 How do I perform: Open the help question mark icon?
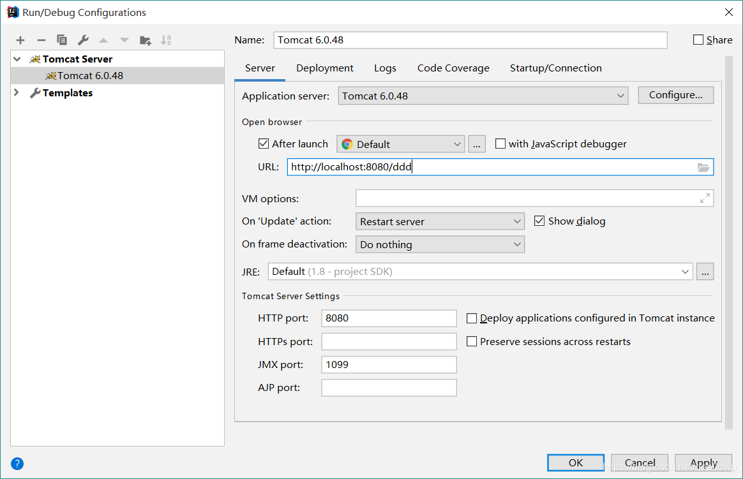(x=17, y=464)
